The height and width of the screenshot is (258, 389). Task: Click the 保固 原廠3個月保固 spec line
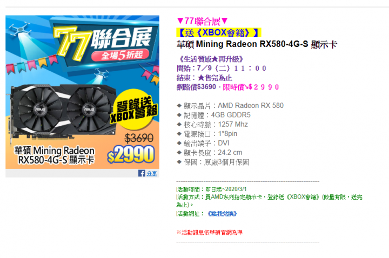(x=213, y=162)
